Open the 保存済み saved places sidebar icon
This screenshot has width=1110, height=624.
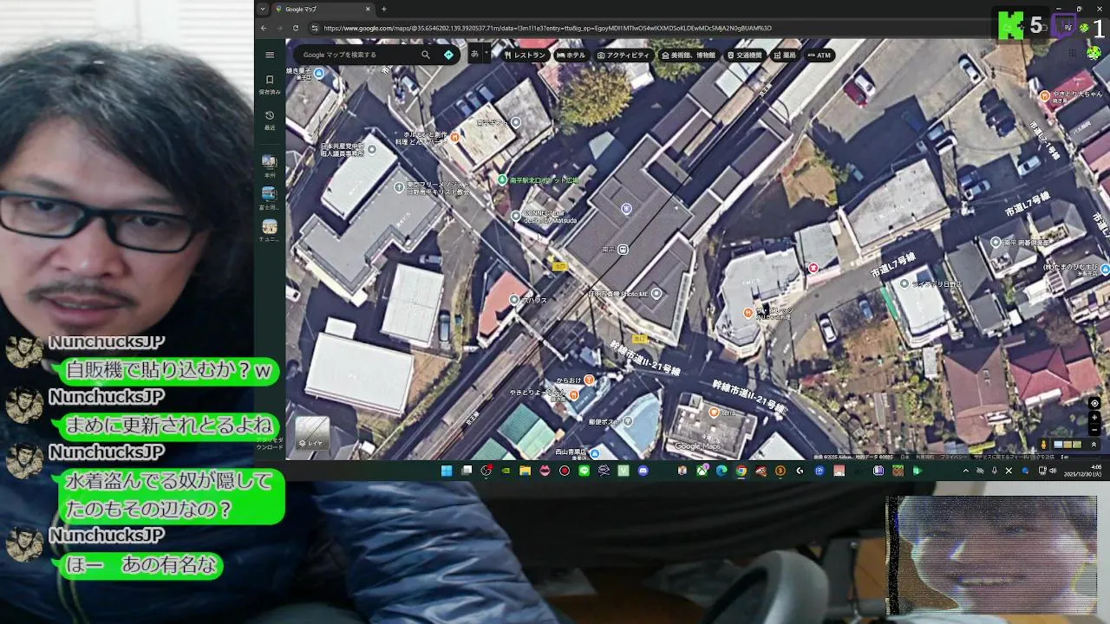[x=270, y=84]
